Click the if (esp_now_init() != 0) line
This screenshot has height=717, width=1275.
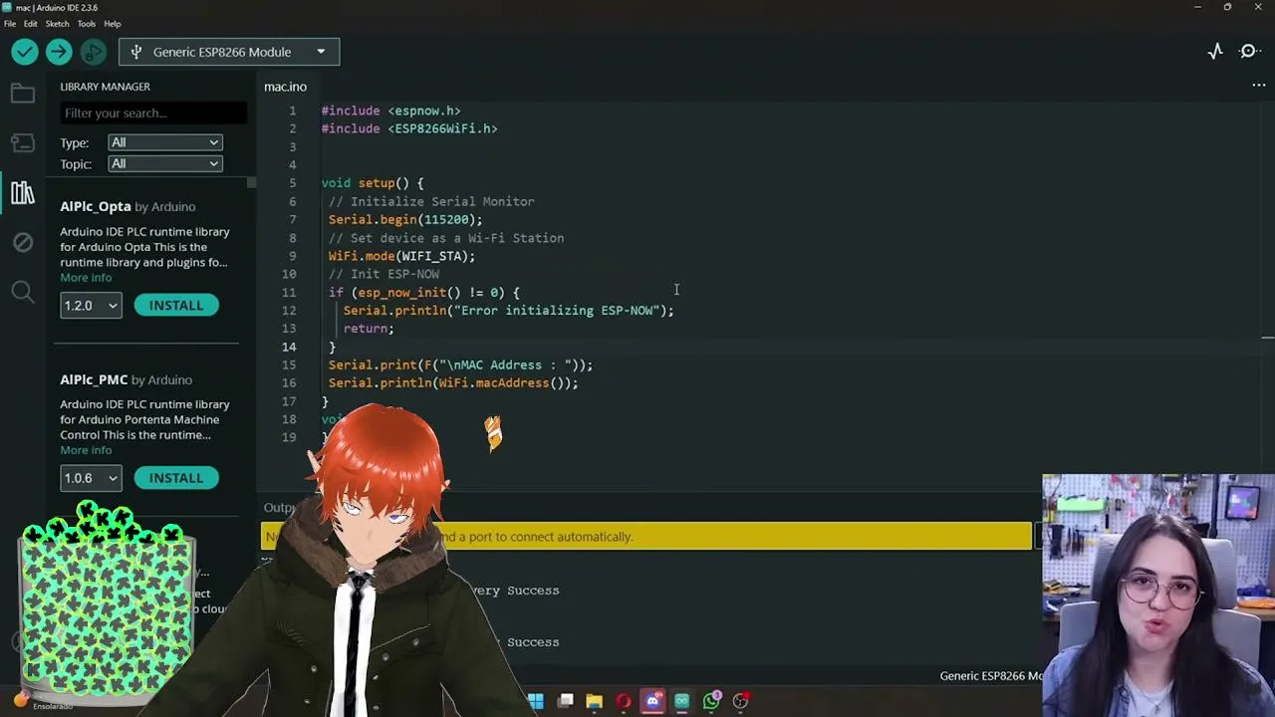[x=424, y=293]
